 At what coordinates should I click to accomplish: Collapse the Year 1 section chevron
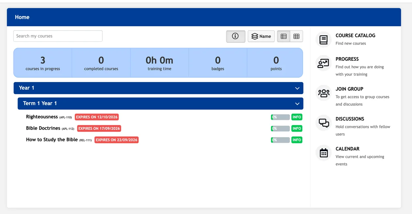pyautogui.click(x=297, y=88)
